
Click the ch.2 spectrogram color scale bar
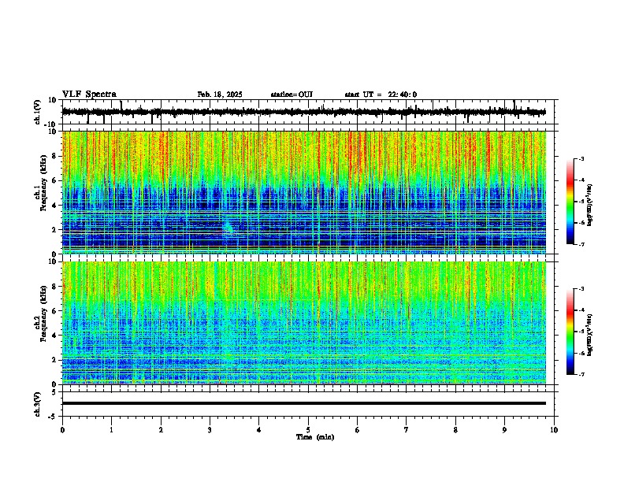[x=570, y=332]
